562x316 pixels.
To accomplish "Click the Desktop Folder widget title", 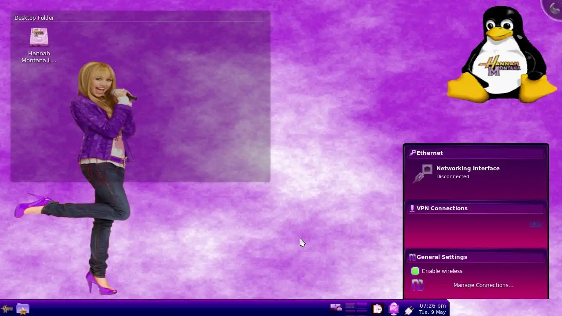I will (x=34, y=18).
